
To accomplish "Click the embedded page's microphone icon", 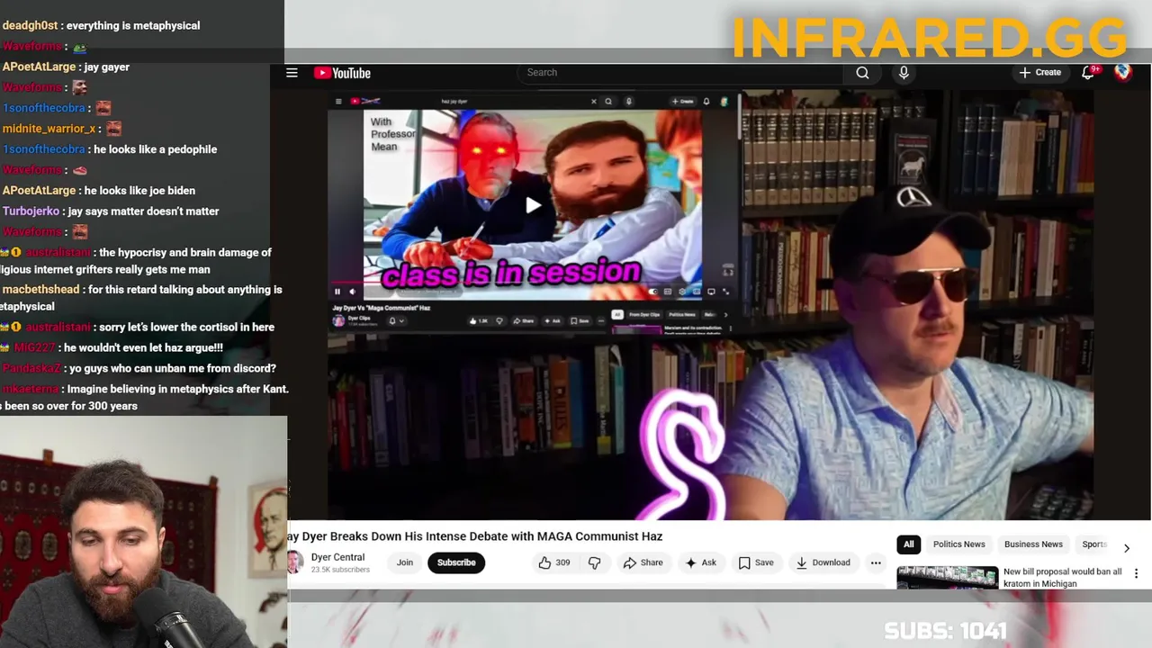I will 629,102.
